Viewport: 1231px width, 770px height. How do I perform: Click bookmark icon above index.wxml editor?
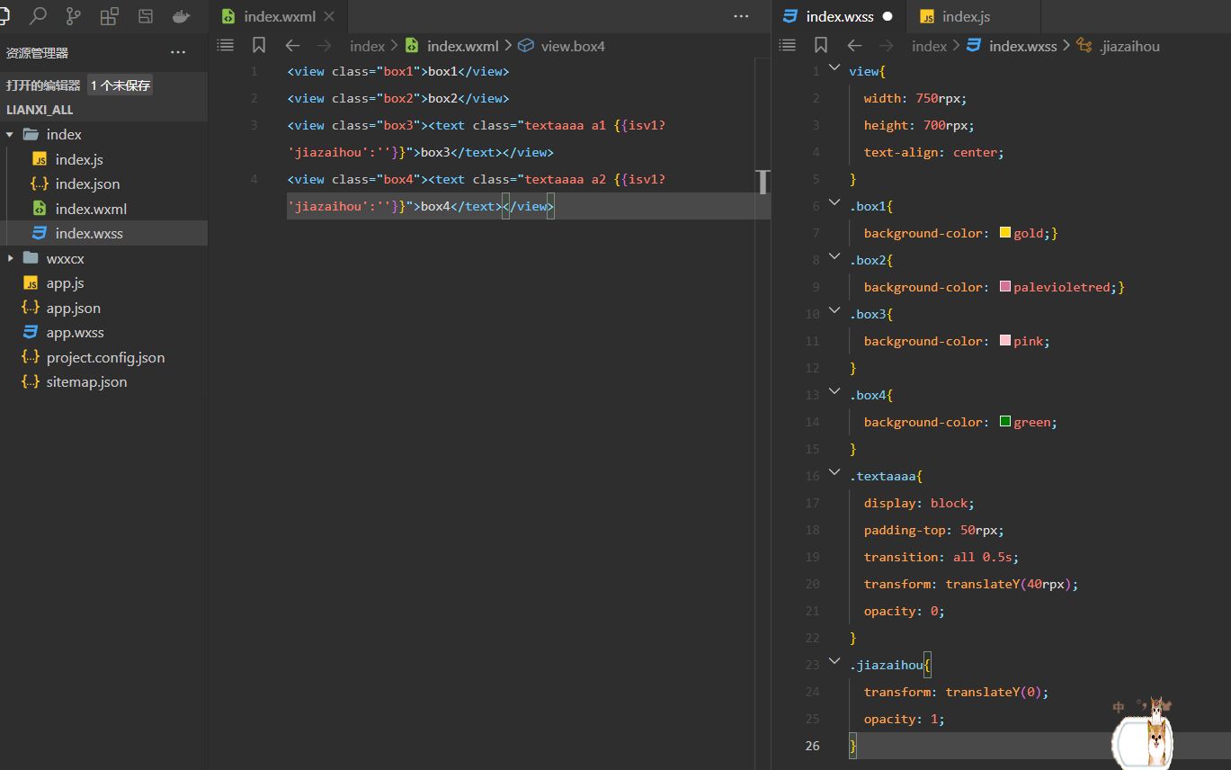coord(259,45)
